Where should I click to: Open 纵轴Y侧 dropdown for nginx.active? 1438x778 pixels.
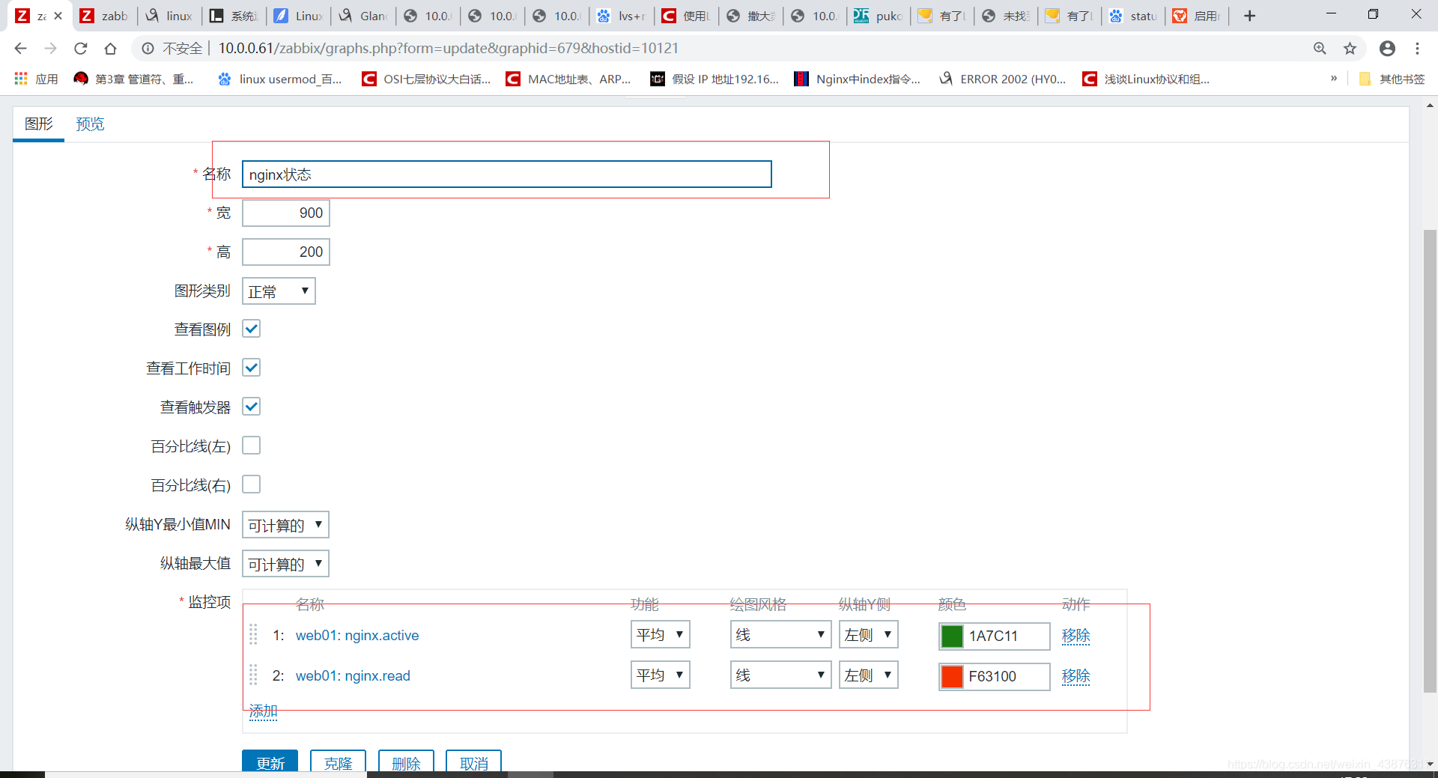coord(868,635)
